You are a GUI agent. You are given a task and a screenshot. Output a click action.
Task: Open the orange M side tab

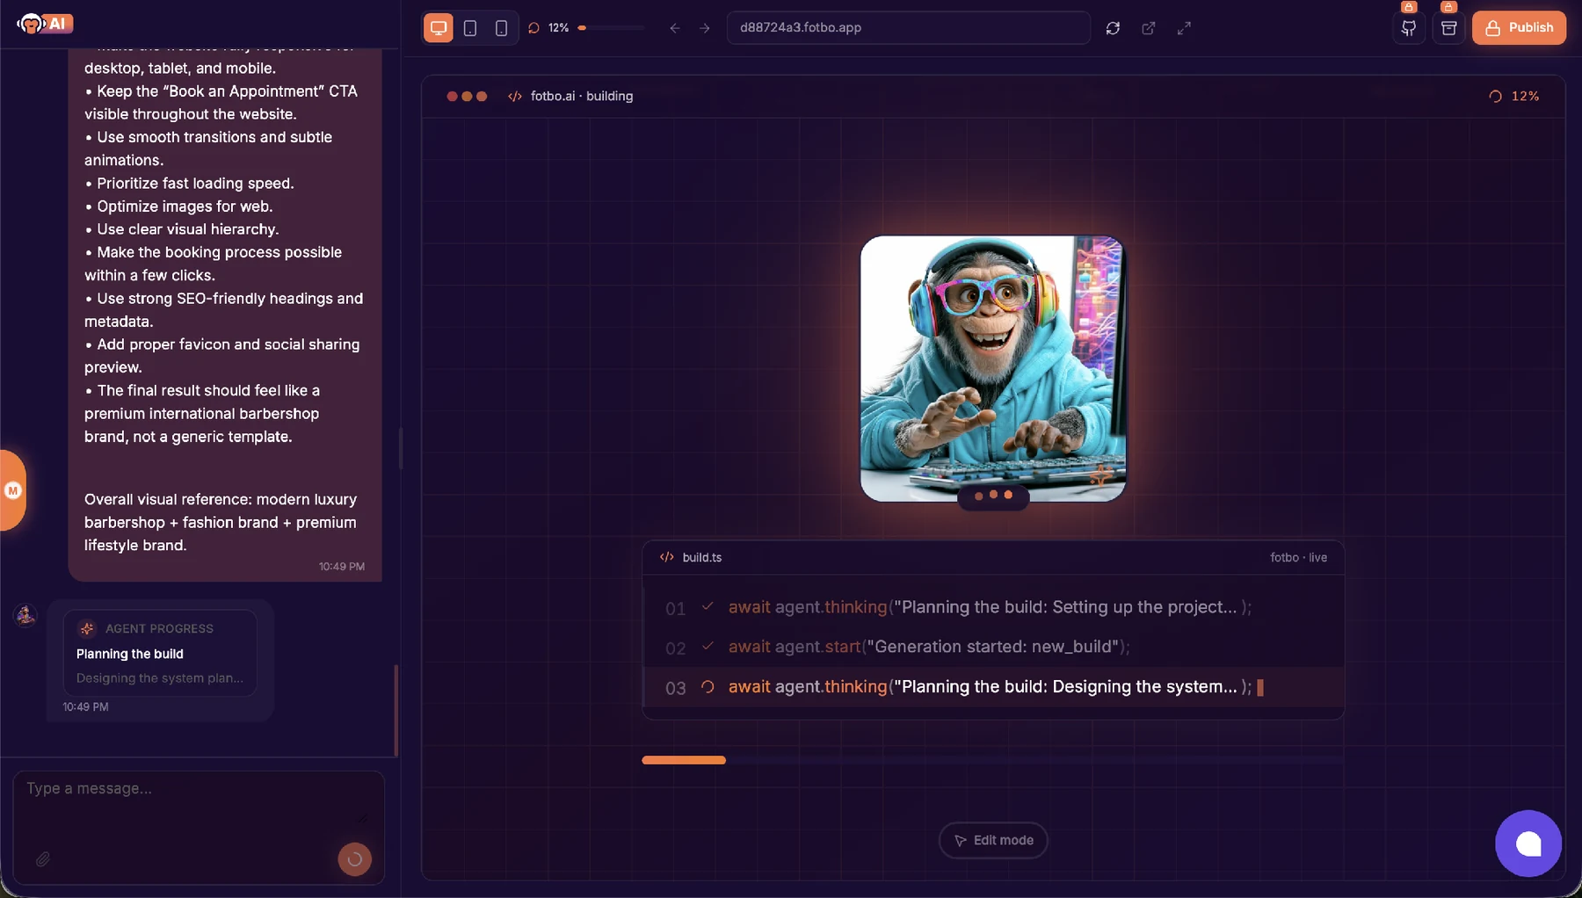pyautogui.click(x=13, y=490)
